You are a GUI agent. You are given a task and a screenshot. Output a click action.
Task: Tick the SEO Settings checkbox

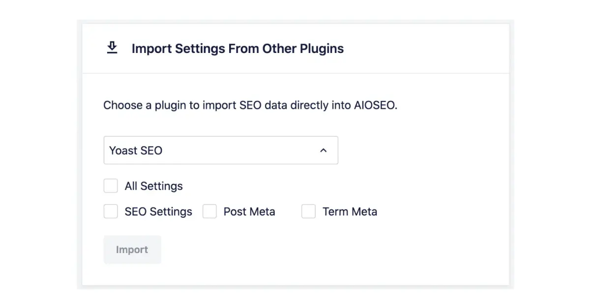(x=111, y=211)
